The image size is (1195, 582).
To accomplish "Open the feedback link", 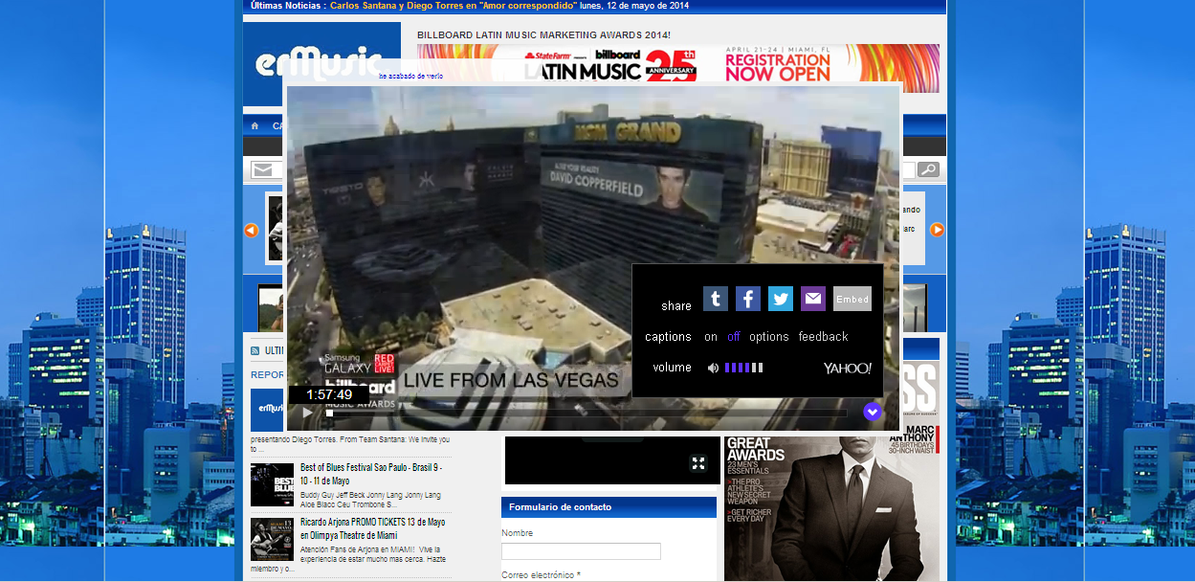I will pos(824,337).
